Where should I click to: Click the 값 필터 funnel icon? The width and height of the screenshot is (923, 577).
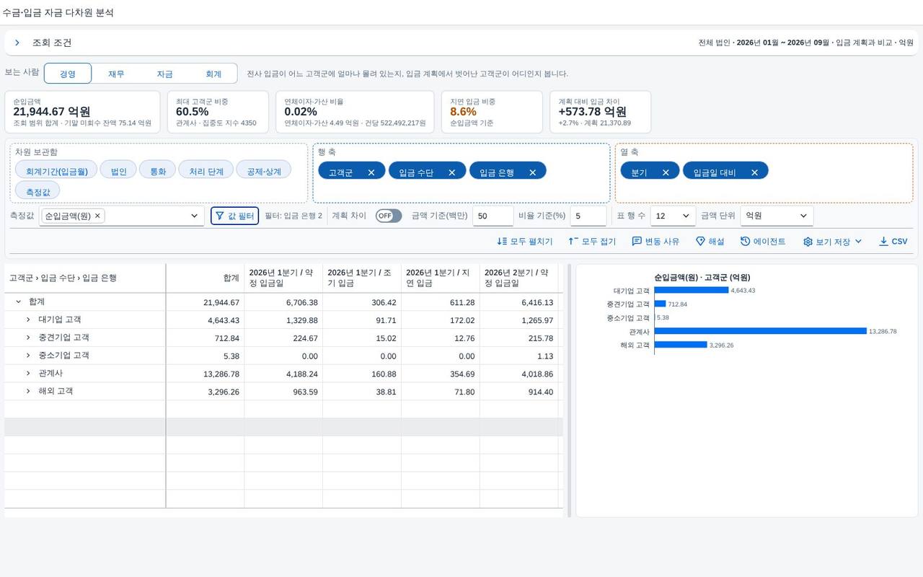[x=220, y=216]
